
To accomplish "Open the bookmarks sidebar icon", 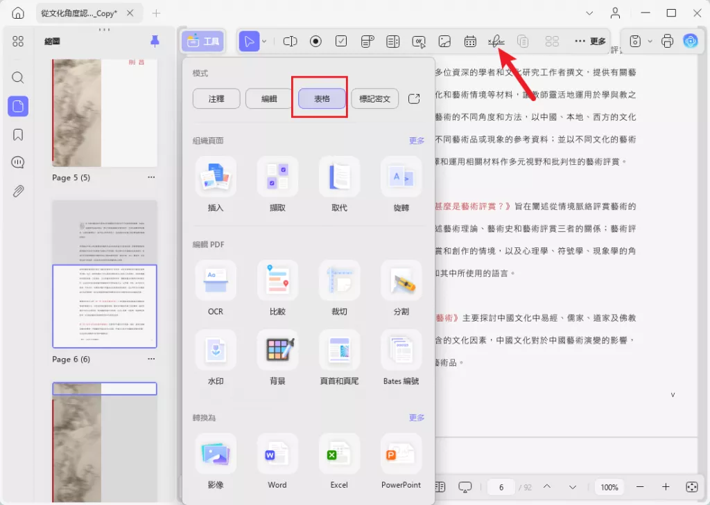I will coord(18,135).
